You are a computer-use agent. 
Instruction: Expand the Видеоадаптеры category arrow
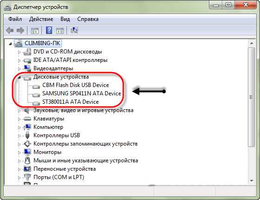point(19,69)
